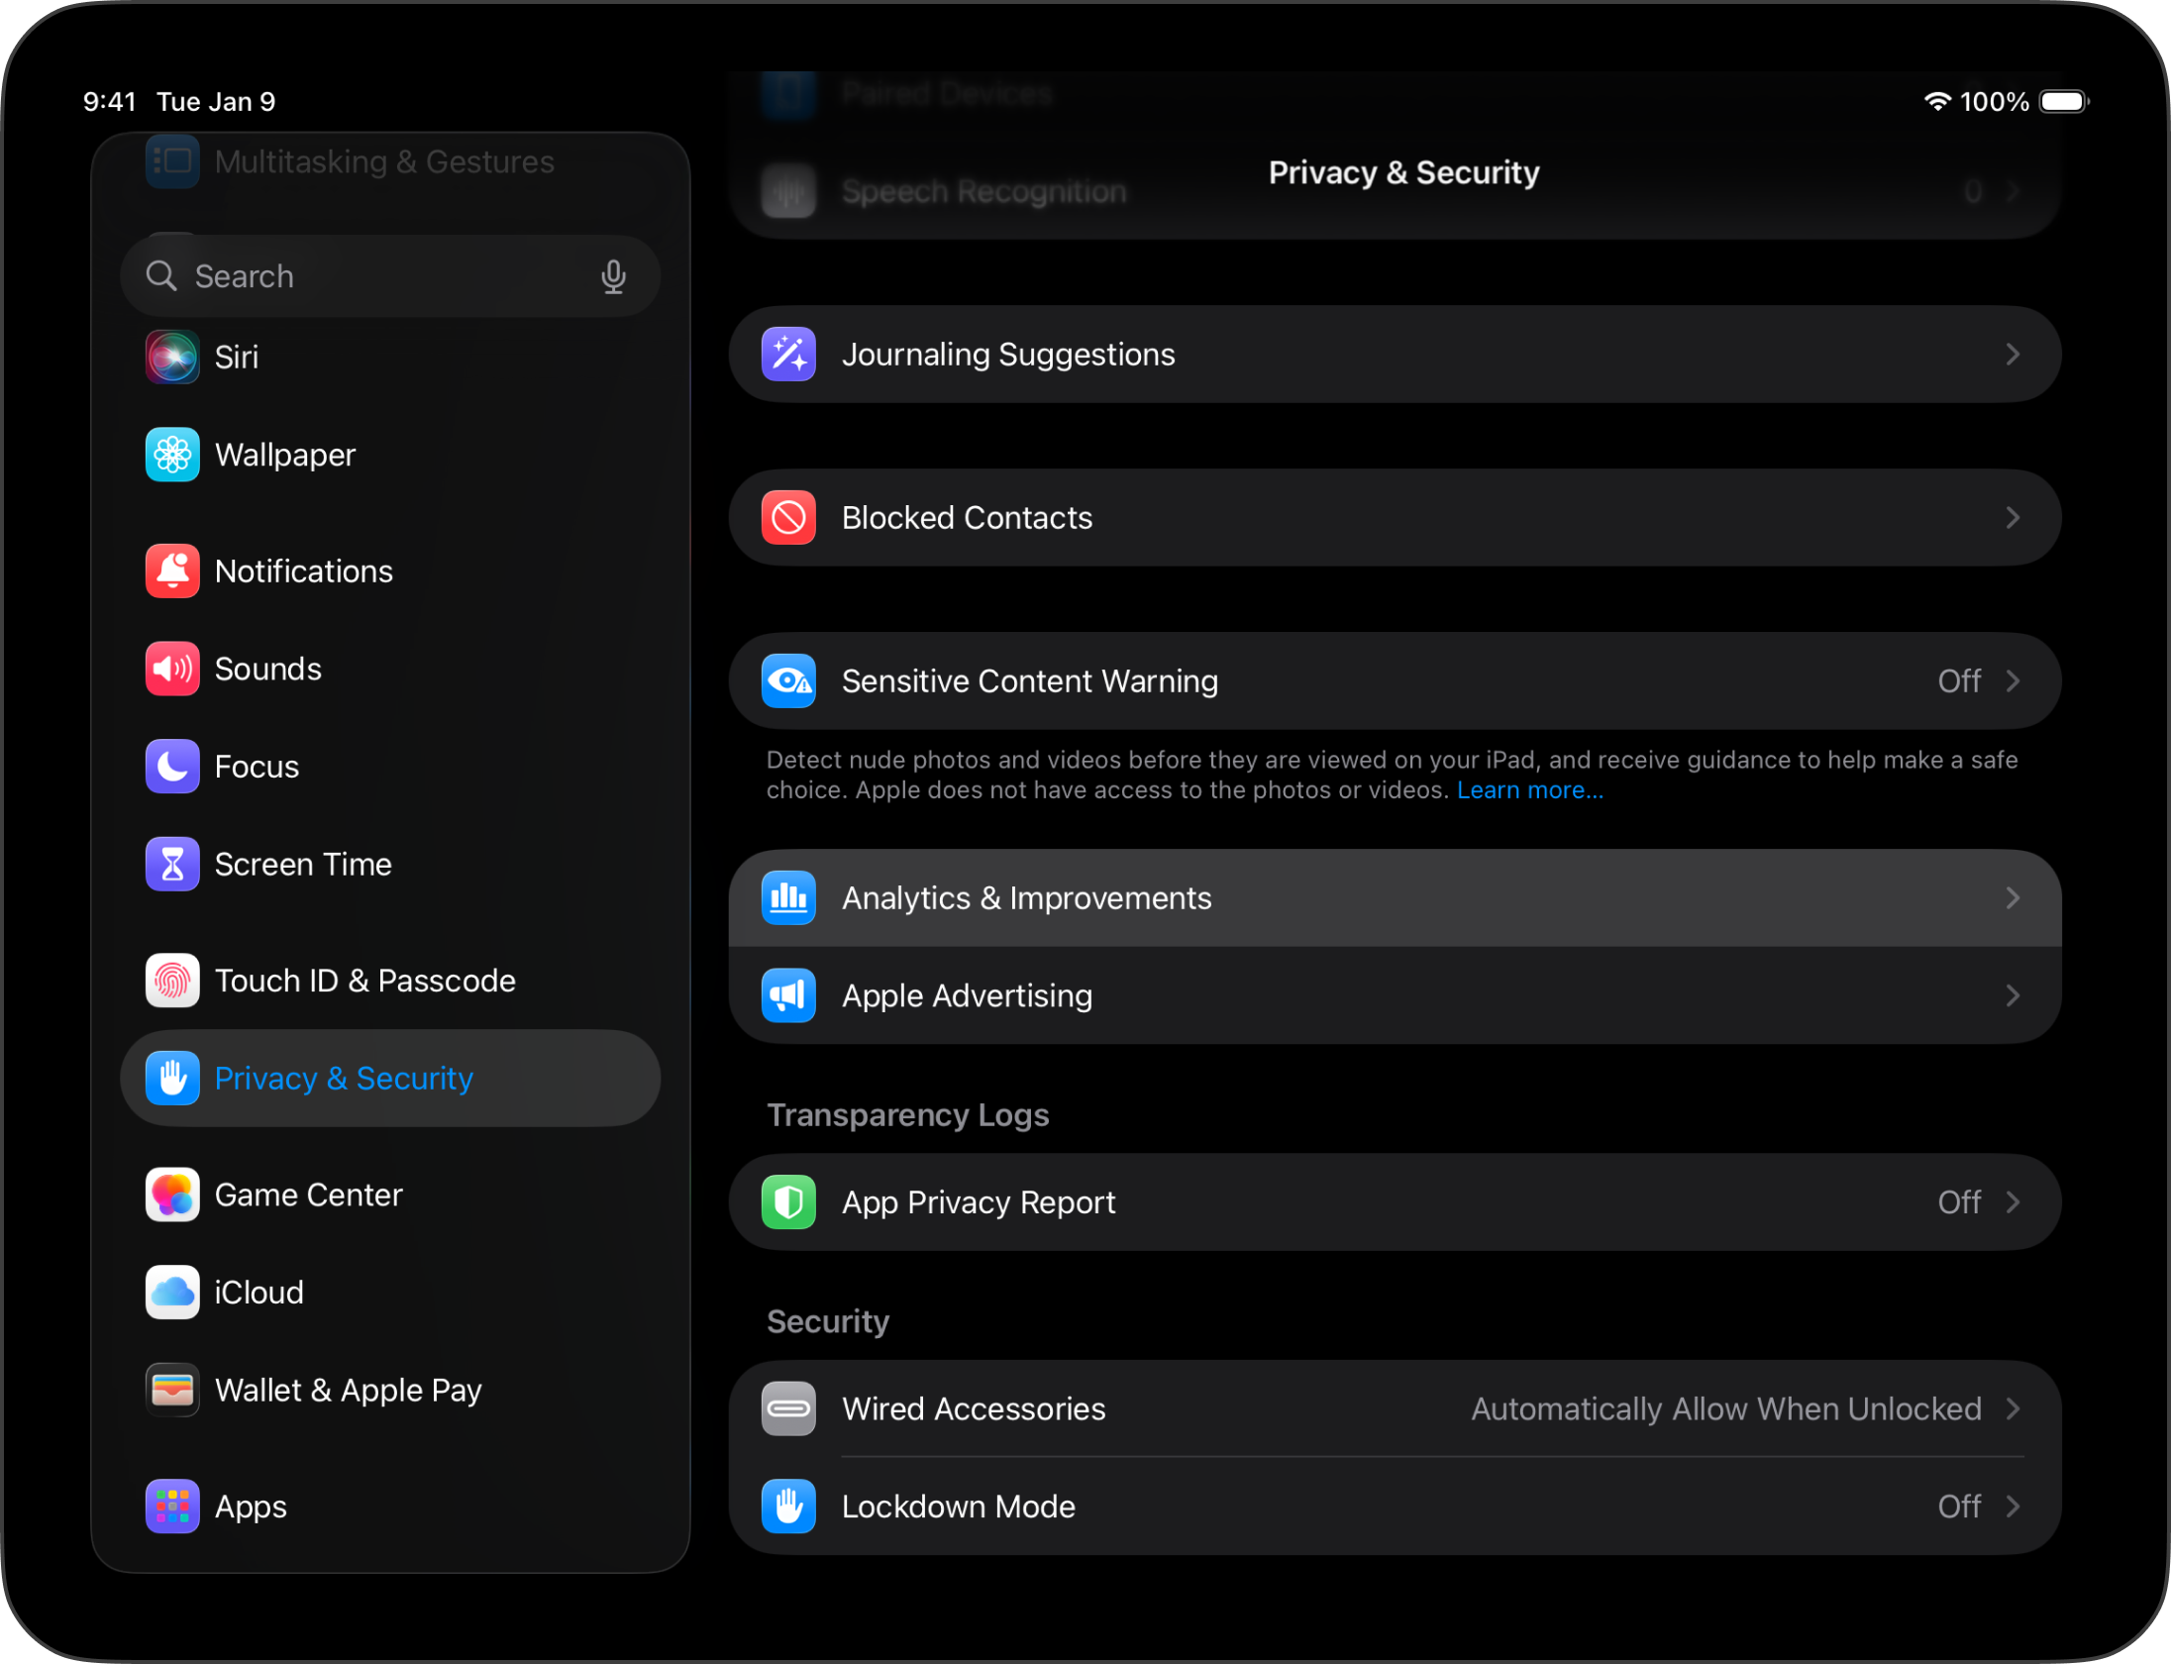
Task: Open Apps from the sidebar
Action: point(250,1507)
